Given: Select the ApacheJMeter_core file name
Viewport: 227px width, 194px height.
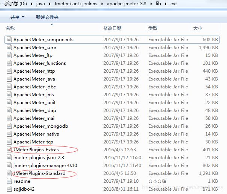Looking at the screenshot, I should (x=35, y=48).
